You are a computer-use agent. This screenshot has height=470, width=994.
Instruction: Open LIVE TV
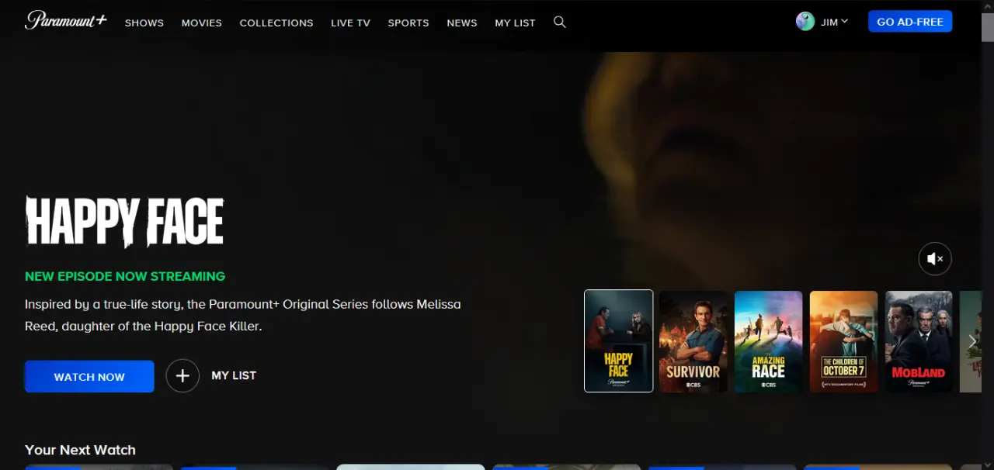(350, 22)
